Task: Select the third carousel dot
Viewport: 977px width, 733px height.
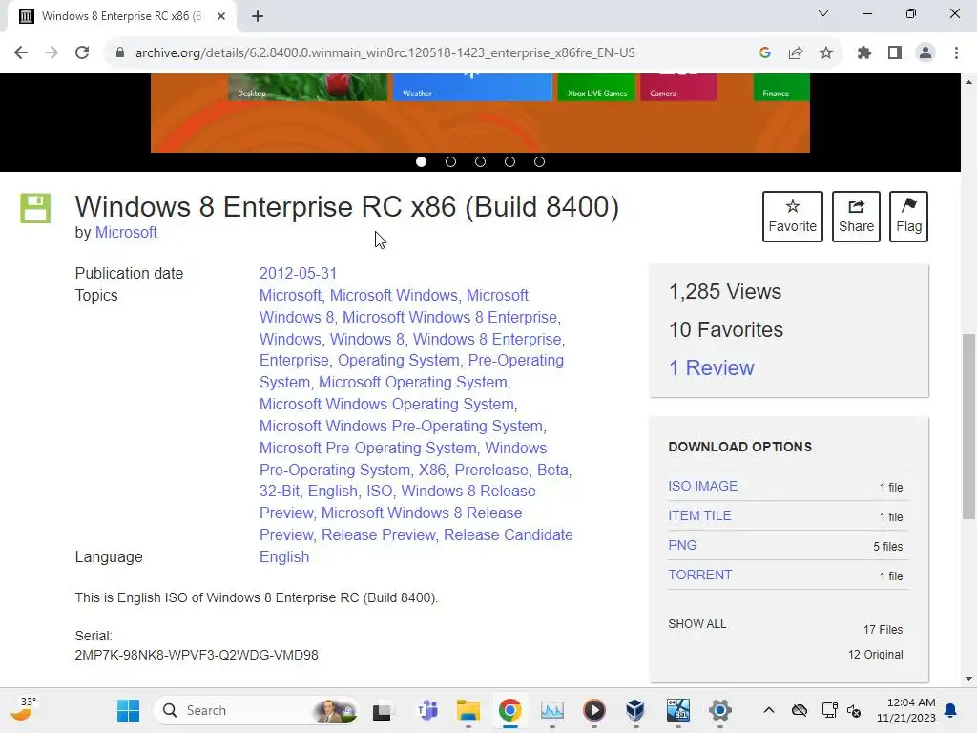Action: click(x=481, y=162)
